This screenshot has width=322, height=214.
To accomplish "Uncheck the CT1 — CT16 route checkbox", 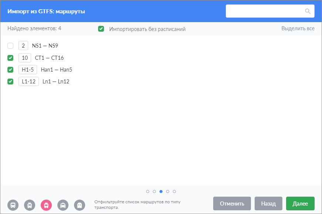I will [10, 58].
